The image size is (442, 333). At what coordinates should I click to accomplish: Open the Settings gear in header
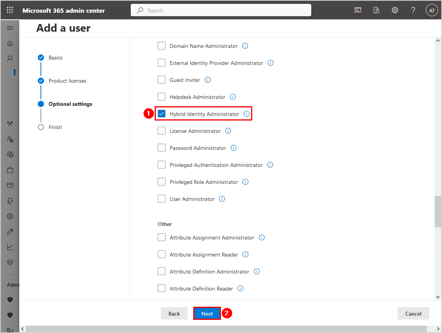pyautogui.click(x=395, y=10)
